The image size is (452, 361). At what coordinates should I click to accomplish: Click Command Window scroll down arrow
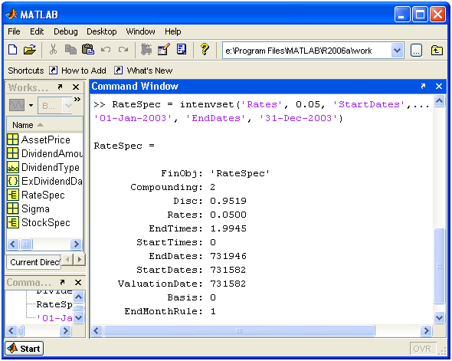tap(439, 318)
